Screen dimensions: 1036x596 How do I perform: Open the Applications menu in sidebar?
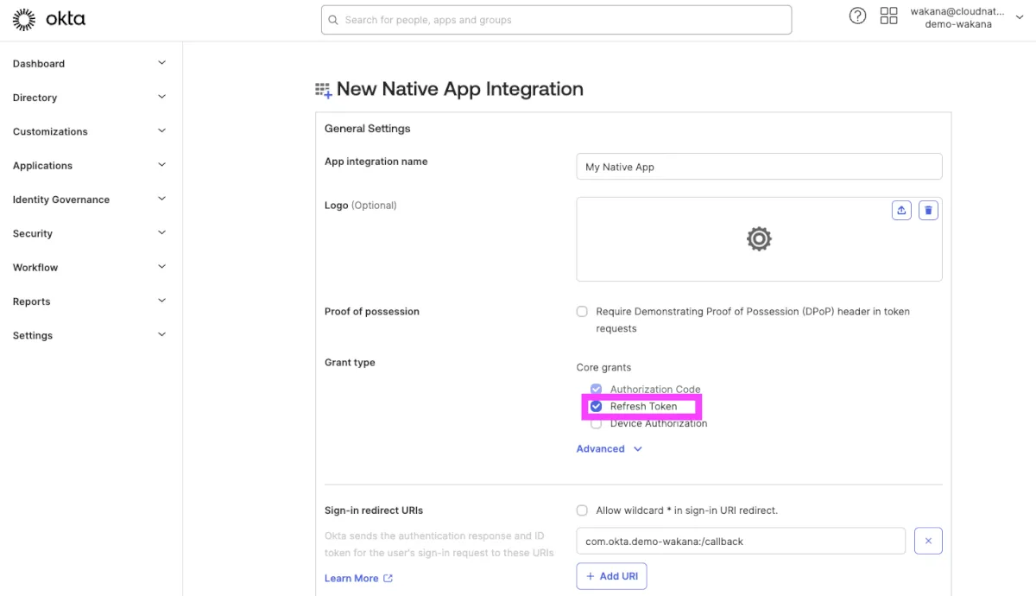click(89, 166)
